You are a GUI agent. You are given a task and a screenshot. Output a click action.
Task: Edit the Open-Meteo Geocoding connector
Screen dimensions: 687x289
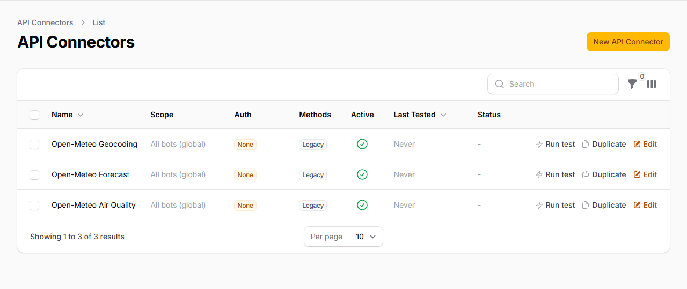[645, 144]
